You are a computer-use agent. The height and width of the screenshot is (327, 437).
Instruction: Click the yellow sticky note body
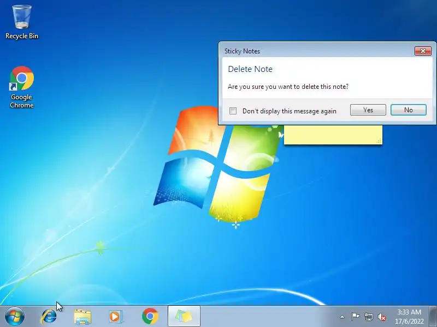(x=333, y=135)
